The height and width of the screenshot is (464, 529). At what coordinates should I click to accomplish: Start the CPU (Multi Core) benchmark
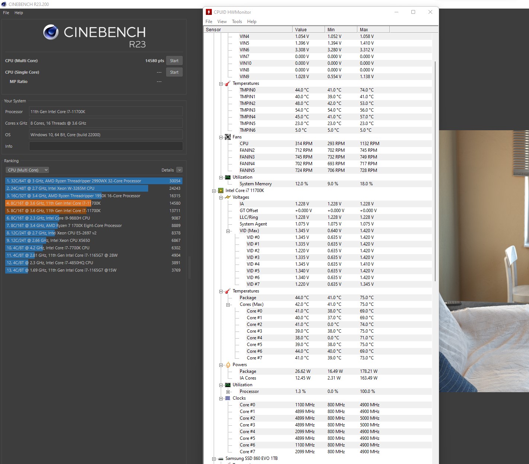coord(174,61)
